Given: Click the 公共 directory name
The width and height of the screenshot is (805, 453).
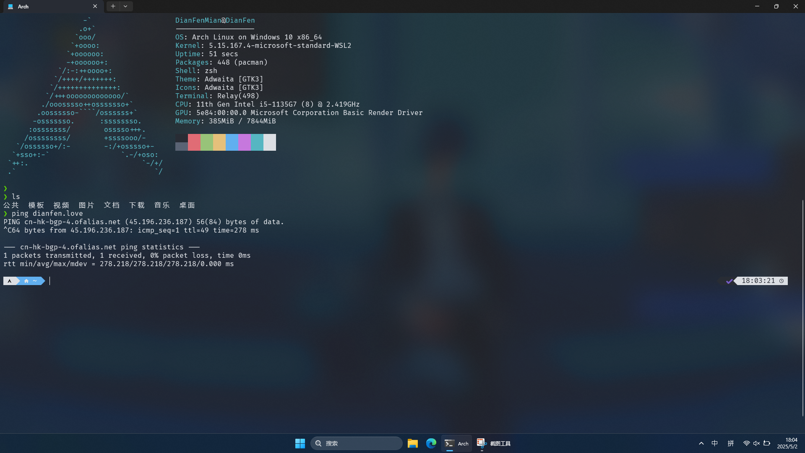Looking at the screenshot, I should [11, 205].
